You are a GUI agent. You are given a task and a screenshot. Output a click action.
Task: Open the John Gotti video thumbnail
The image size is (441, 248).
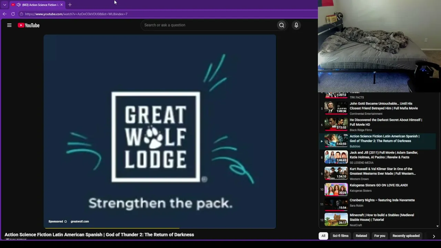(336, 107)
